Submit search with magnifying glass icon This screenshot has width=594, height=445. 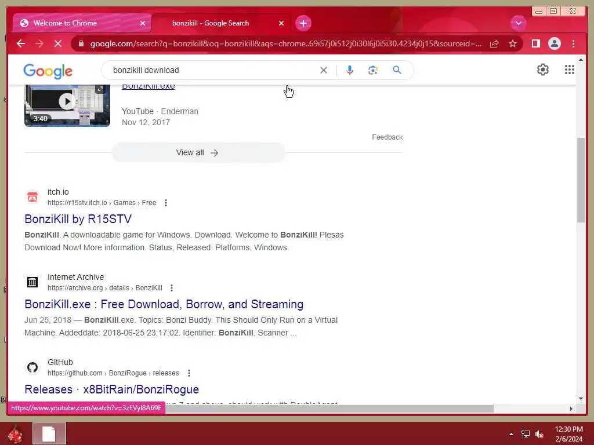pos(397,70)
